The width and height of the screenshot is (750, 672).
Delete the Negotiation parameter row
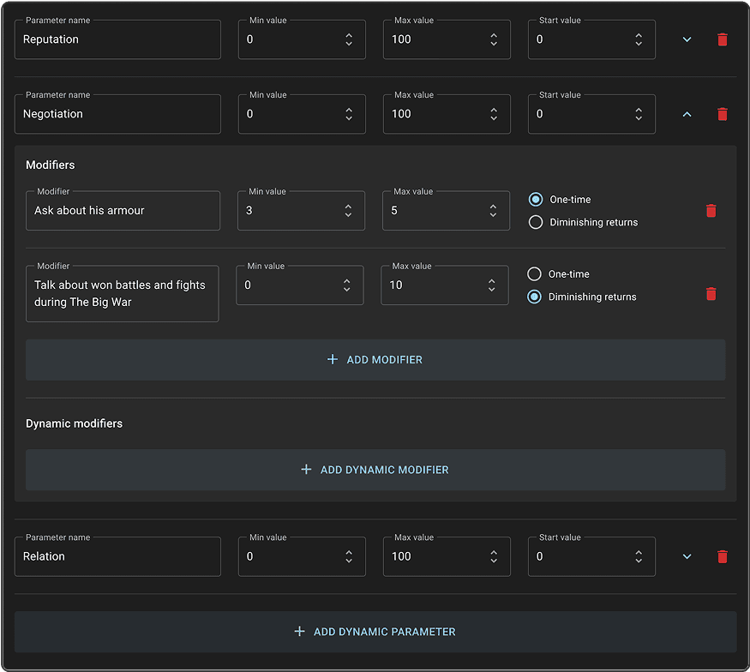722,114
